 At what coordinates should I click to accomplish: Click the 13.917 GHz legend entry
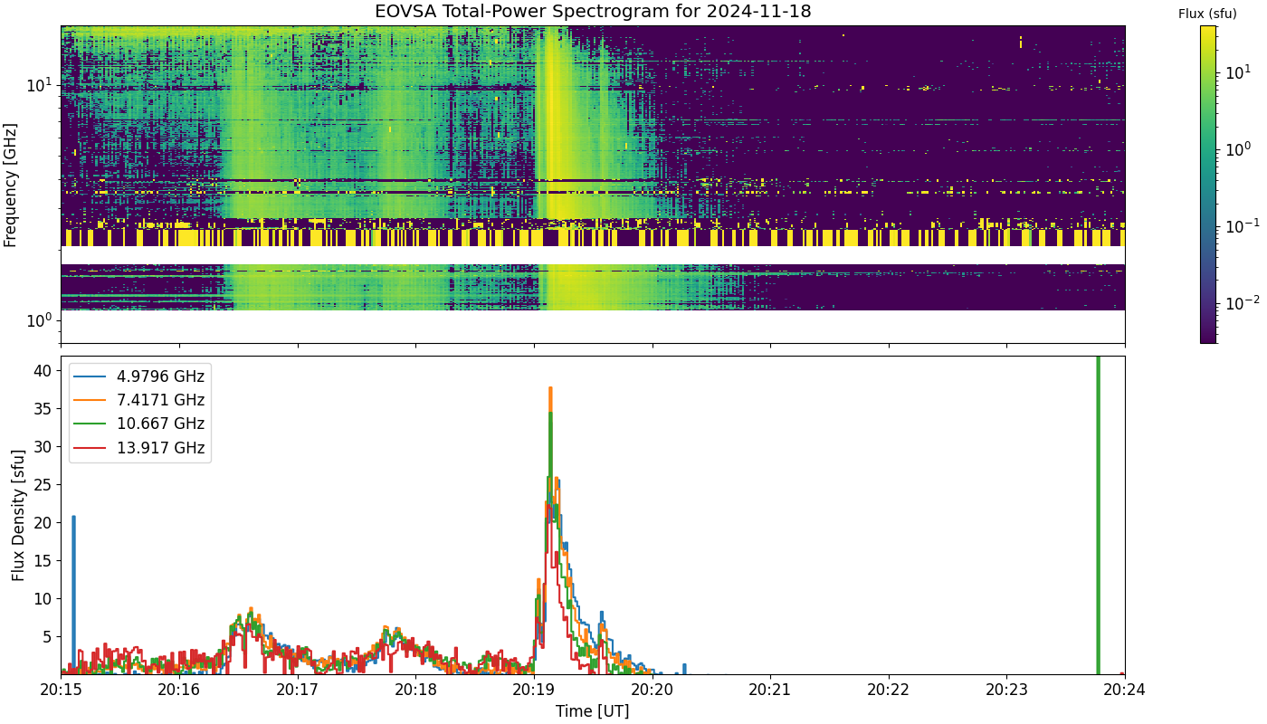[x=141, y=448]
